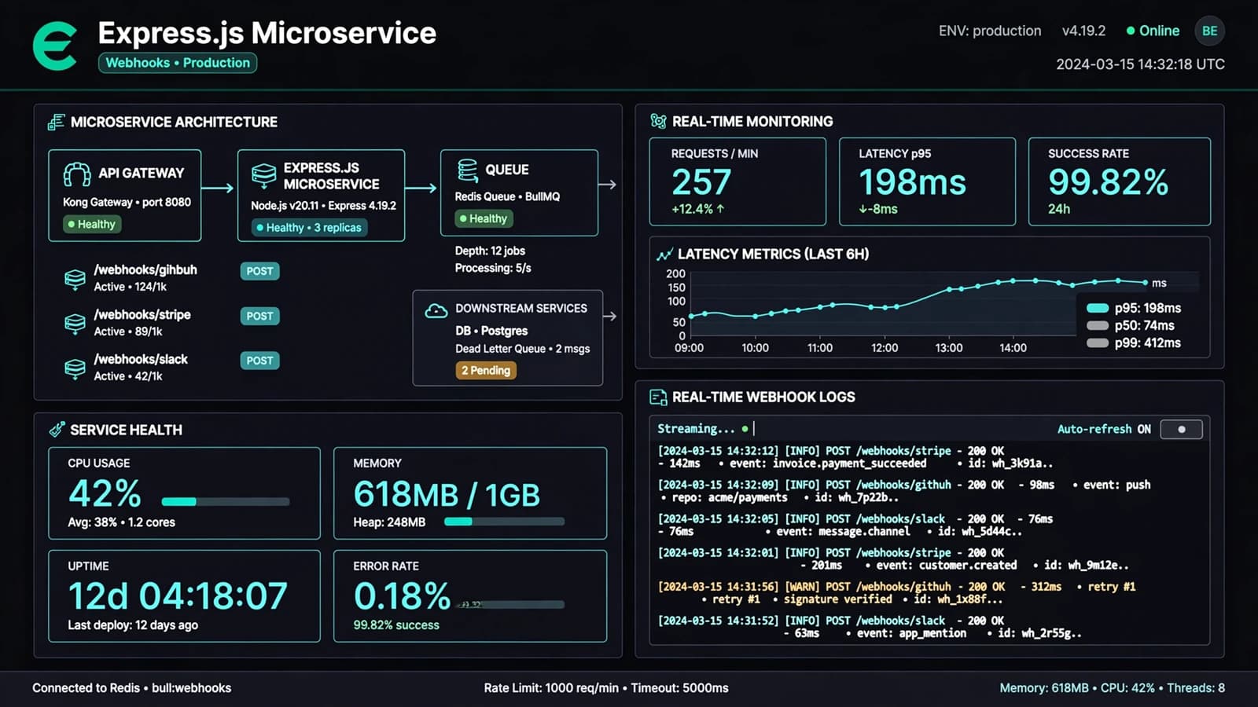Click the Success Rate 99.82% value
Viewport: 1258px width, 707px height.
tap(1108, 182)
